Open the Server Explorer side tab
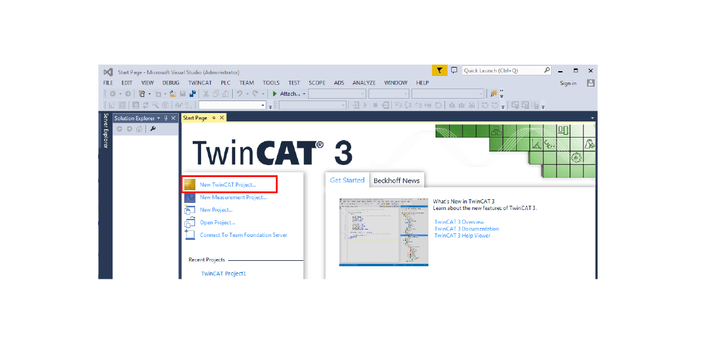 [106, 131]
